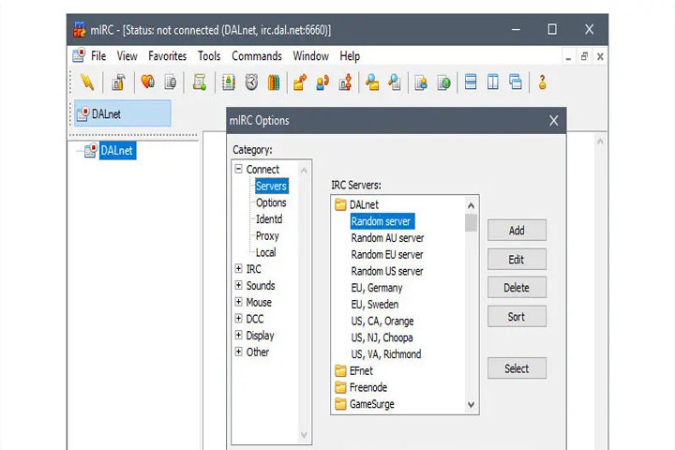The image size is (675, 450).
Task: Select US, NJ, Choopa server
Action: click(382, 337)
